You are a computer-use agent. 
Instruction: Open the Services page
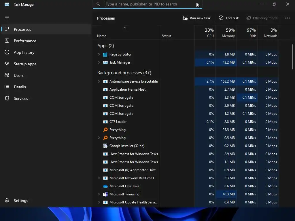46,98
